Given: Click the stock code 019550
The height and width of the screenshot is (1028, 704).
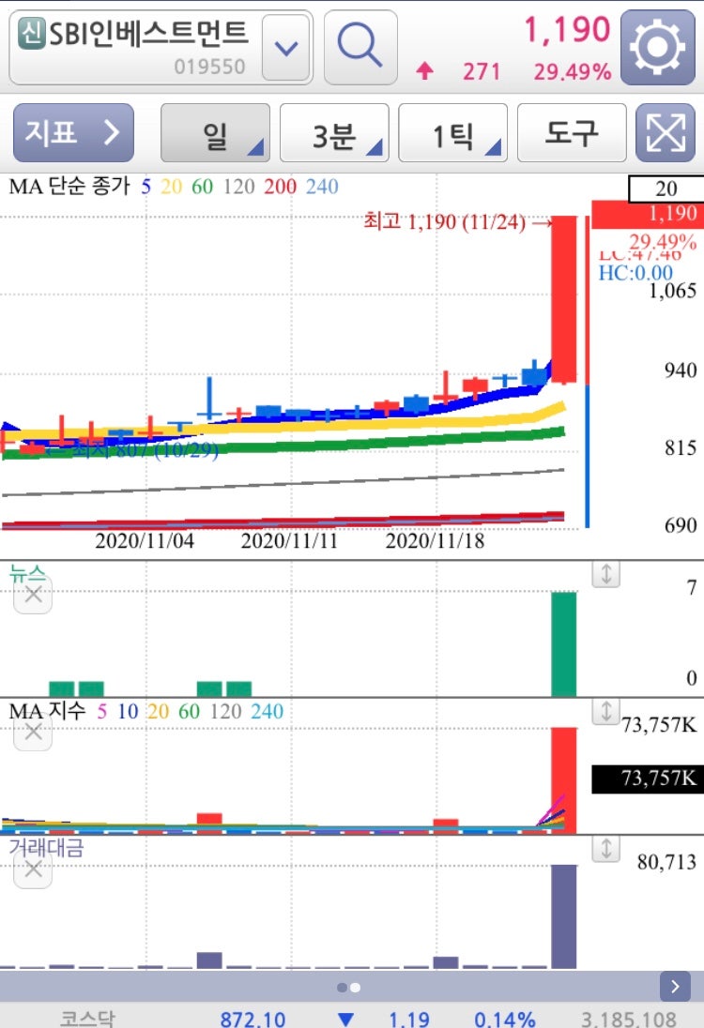Looking at the screenshot, I should pyautogui.click(x=210, y=67).
